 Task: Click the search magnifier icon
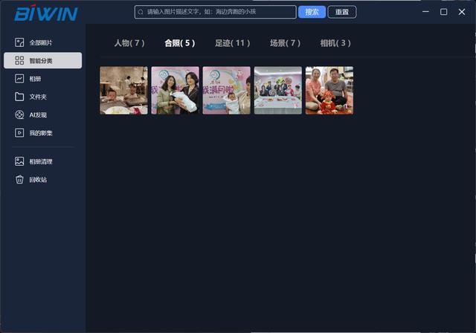pyautogui.click(x=141, y=12)
